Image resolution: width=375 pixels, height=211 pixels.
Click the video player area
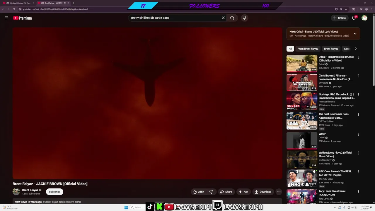(147, 103)
